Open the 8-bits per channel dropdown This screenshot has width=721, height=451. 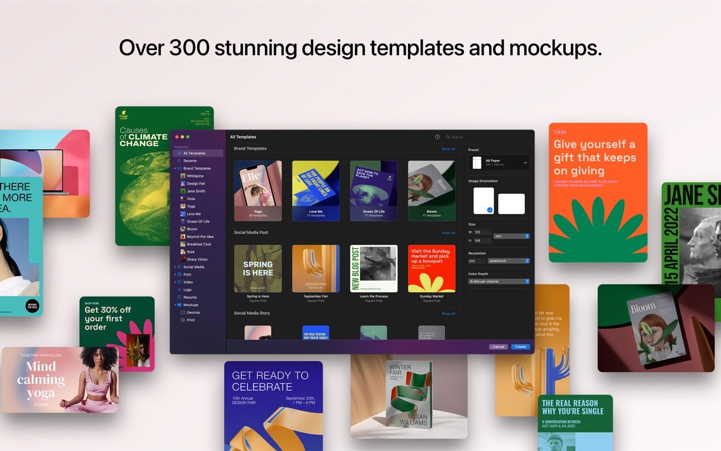pyautogui.click(x=499, y=281)
